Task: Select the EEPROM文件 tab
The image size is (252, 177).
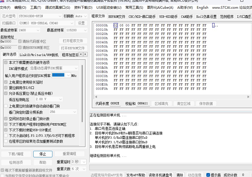Action: point(117,17)
